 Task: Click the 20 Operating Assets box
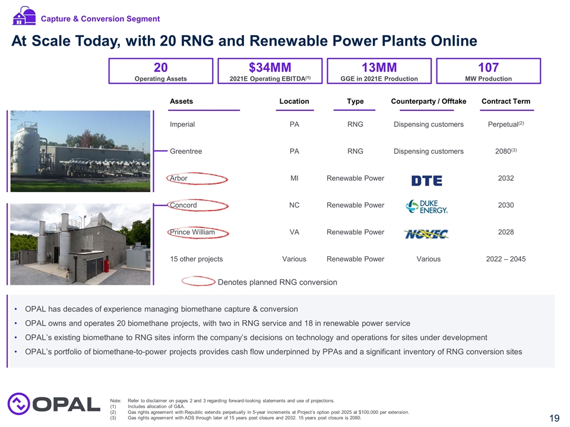(x=160, y=71)
